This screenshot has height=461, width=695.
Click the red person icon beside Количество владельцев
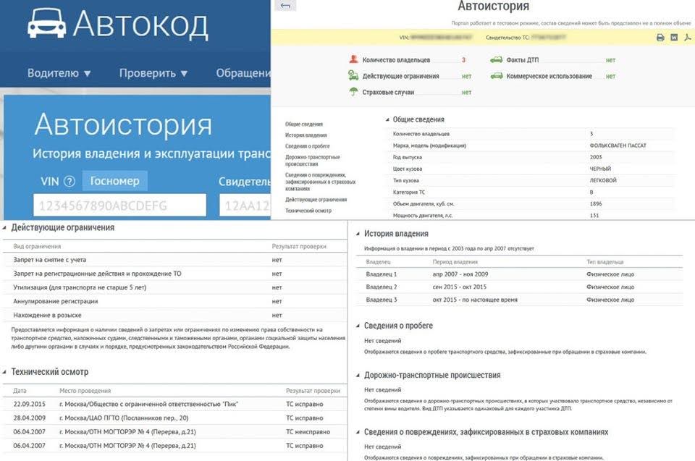tap(353, 59)
